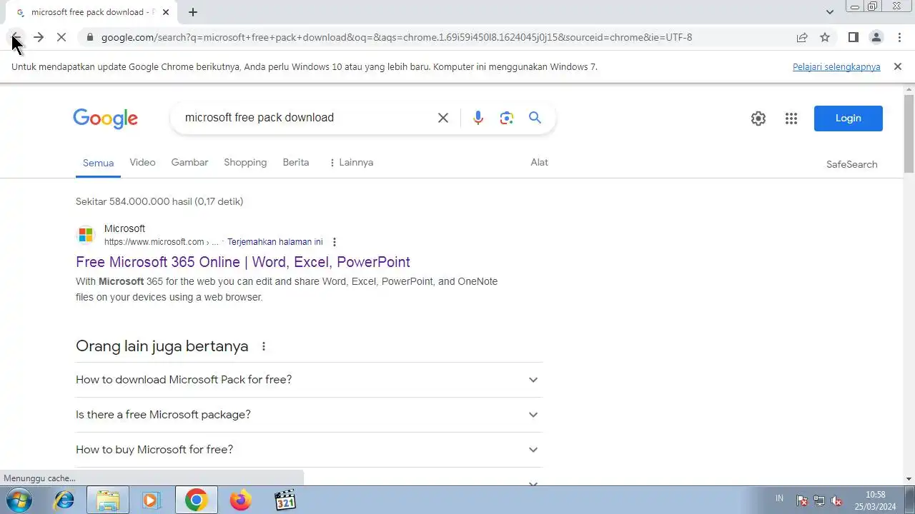Open the taskbar clock showing 10:58

tap(876, 500)
